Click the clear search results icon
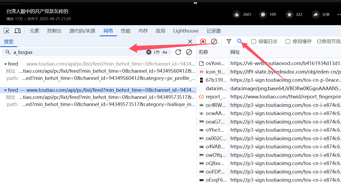341x183 pixels. pos(189,52)
